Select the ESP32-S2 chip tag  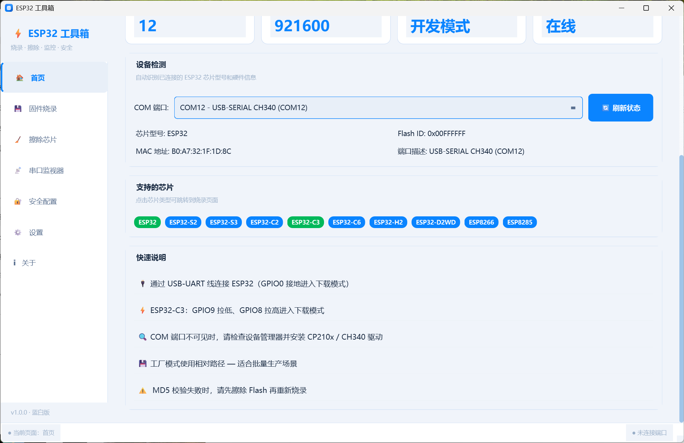(x=183, y=222)
